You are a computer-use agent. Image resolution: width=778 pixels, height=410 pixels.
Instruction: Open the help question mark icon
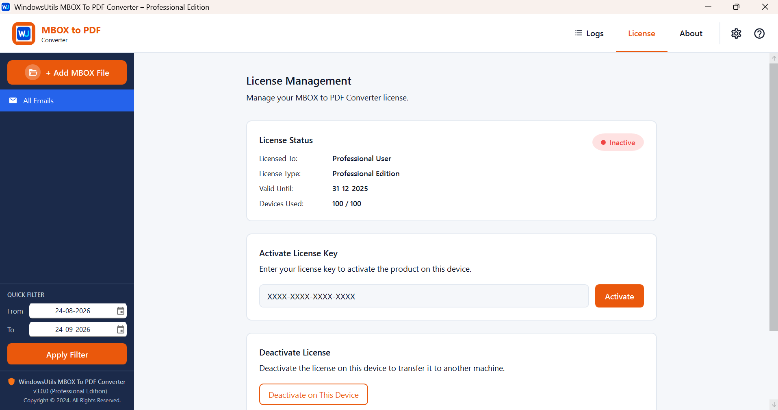click(759, 33)
